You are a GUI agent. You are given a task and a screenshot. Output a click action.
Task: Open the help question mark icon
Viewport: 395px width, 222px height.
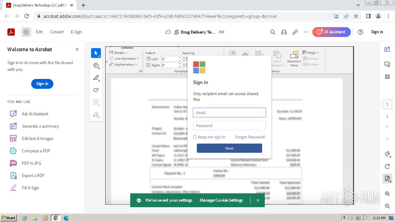click(360, 32)
